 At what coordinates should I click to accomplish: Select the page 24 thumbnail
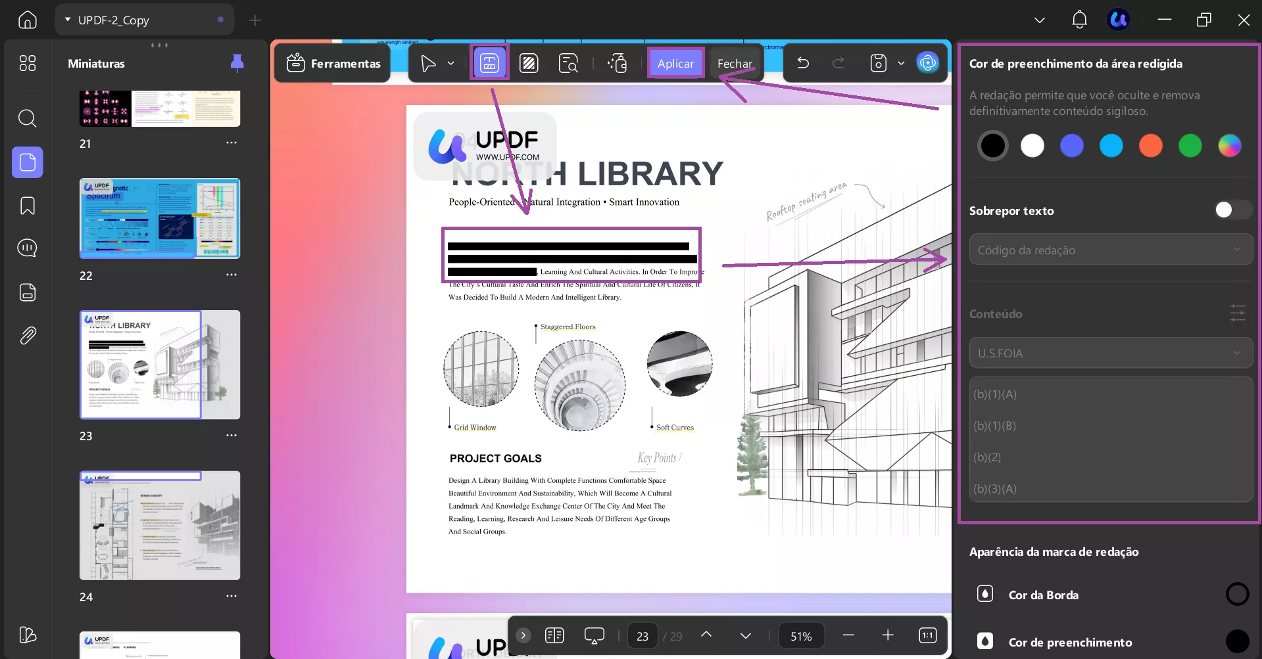[160, 525]
